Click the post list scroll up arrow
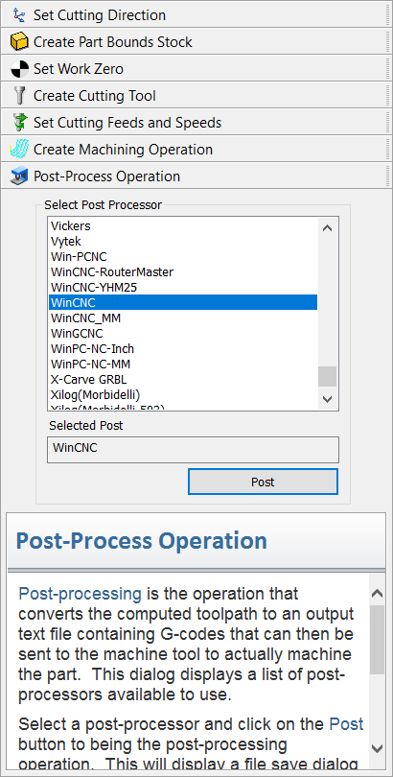Screen dimensions: 393x777 [x=327, y=228]
